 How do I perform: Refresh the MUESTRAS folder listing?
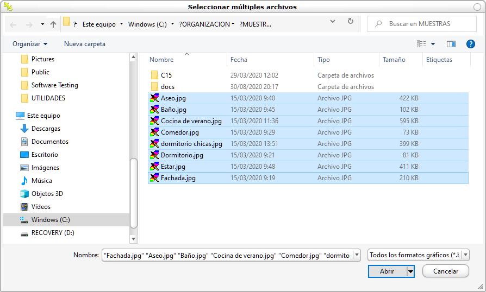(x=351, y=22)
